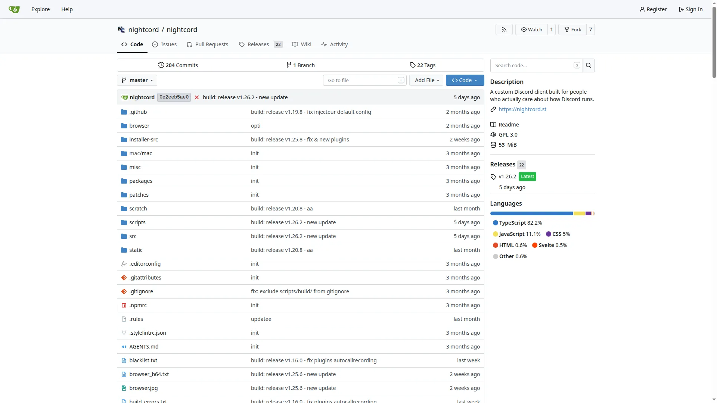Click the AGENTS.md markdown icon
Image resolution: width=717 pixels, height=403 pixels.
click(124, 347)
